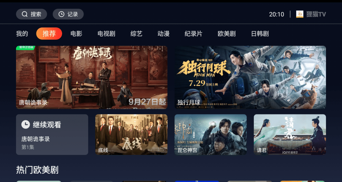342x182 pixels.
Task: Click the clock icon beside 继续观看
Action: (x=25, y=125)
